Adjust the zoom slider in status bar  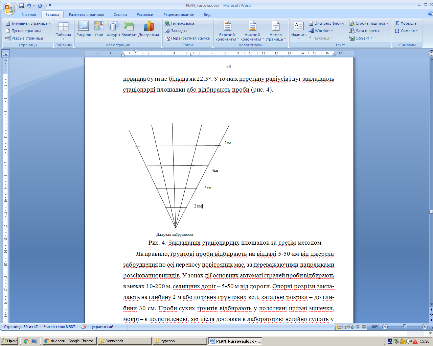click(405, 327)
